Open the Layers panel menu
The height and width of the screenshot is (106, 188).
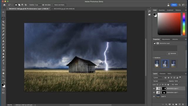[x=186, y=74]
